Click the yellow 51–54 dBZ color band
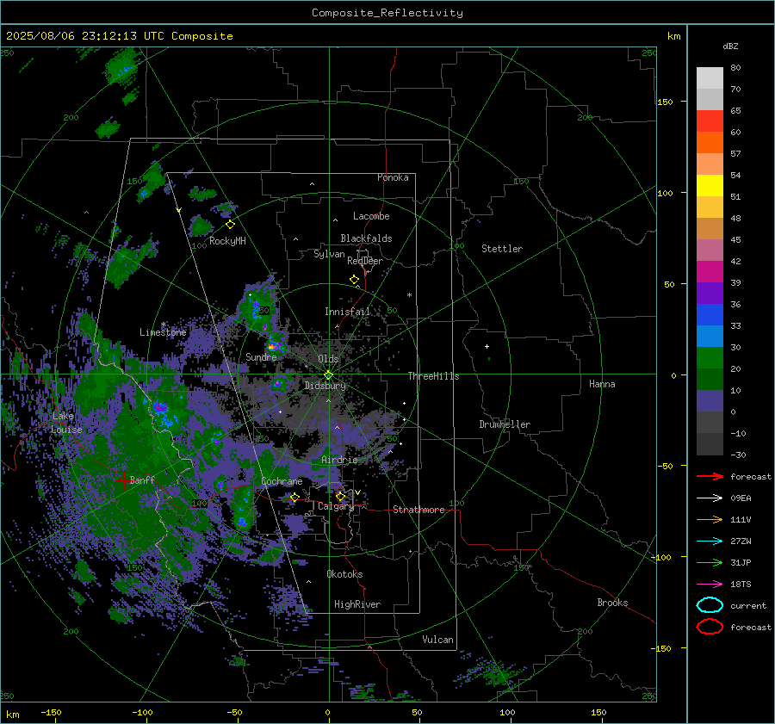Screen dimensions: 775x724 (x=710, y=186)
